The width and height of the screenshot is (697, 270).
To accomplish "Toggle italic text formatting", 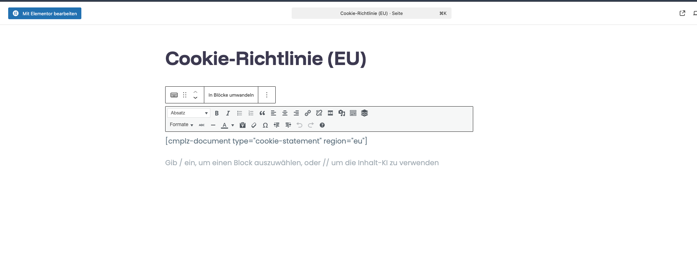I will click(x=228, y=113).
